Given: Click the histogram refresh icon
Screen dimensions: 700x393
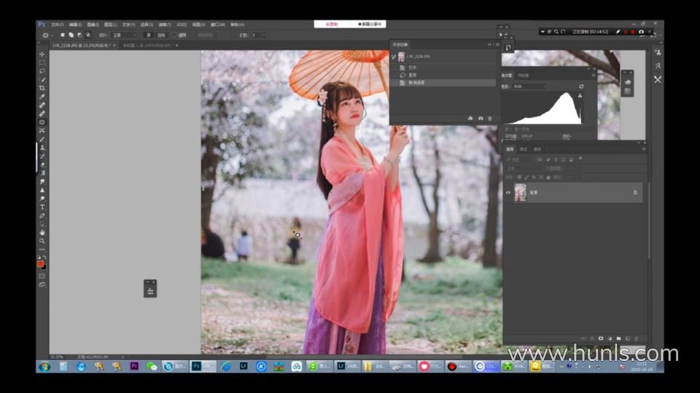Looking at the screenshot, I should point(581,87).
